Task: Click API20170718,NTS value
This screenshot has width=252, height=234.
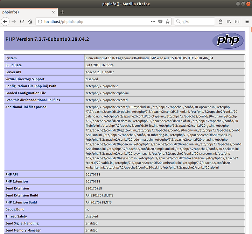Action: pos(98,202)
